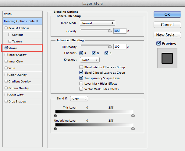Click the Fill Opacity percentage field
This screenshot has height=151, width=185.
(120, 47)
